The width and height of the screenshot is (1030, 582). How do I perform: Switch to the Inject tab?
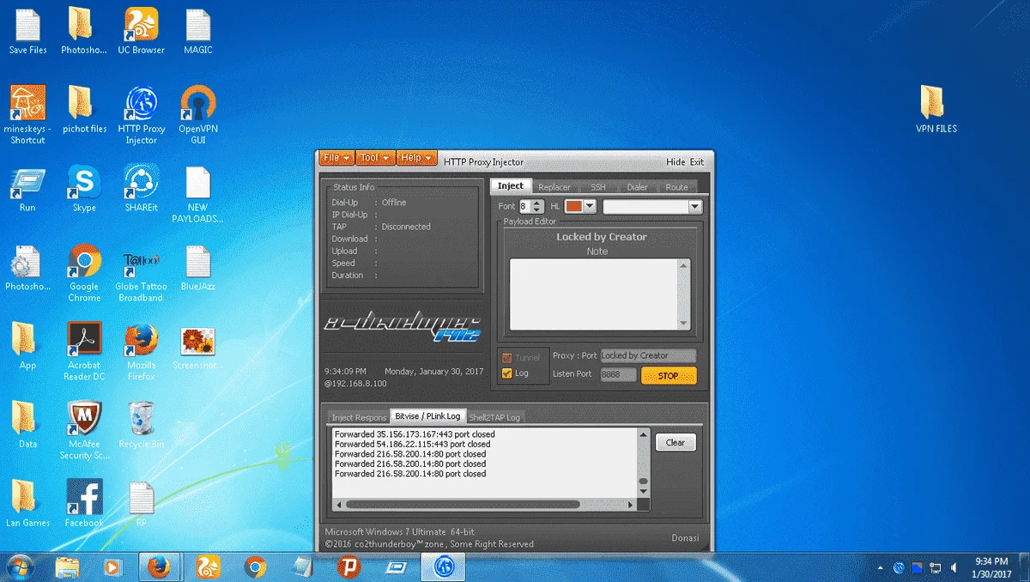point(511,186)
